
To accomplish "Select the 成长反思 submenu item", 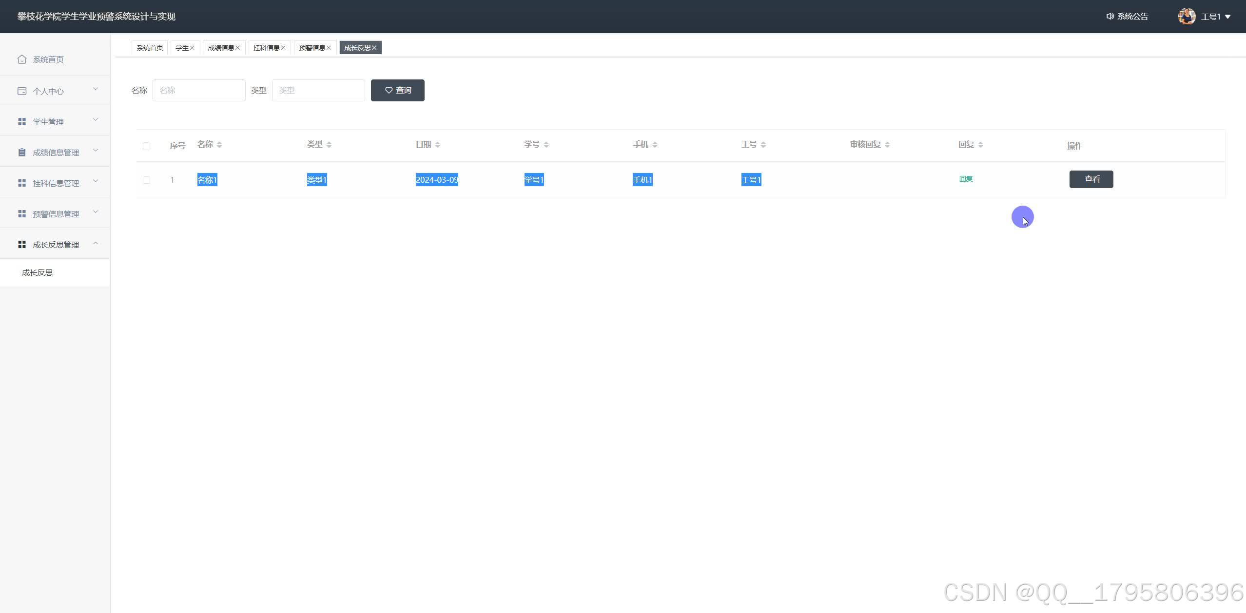I will tap(38, 272).
